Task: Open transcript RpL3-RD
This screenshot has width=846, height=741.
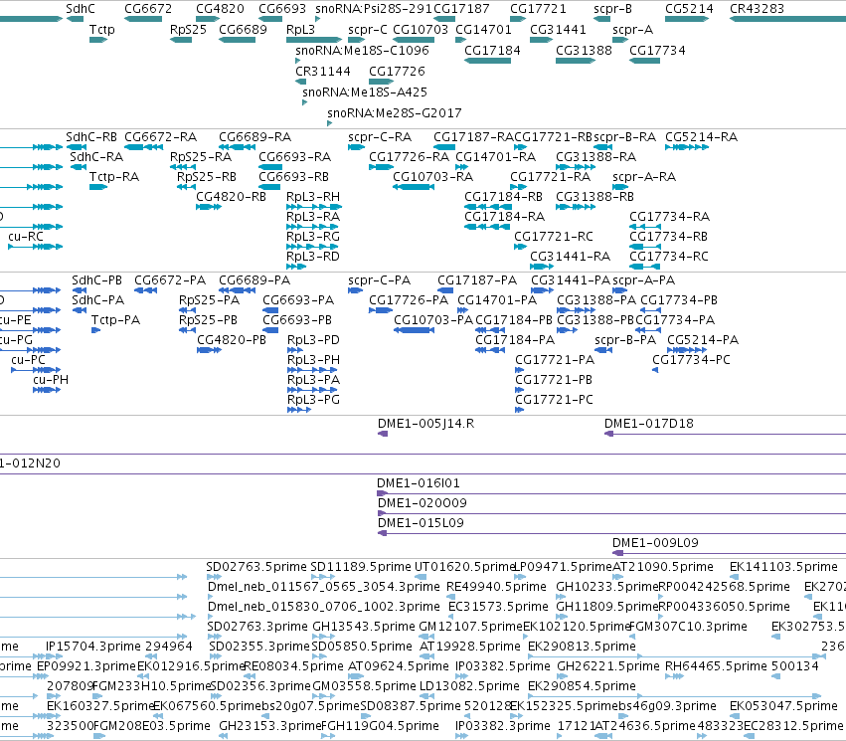Action: click(x=313, y=257)
